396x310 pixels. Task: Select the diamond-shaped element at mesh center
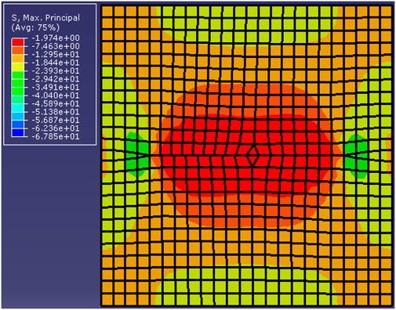[252, 156]
